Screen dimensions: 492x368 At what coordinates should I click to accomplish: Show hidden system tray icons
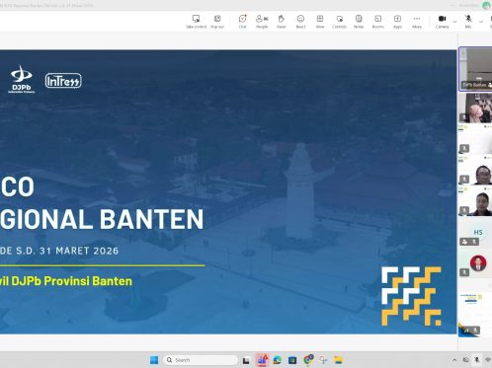454,360
